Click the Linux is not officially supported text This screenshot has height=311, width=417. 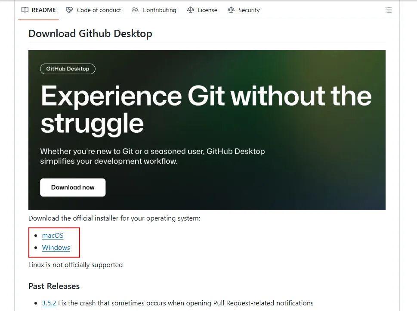(75, 264)
